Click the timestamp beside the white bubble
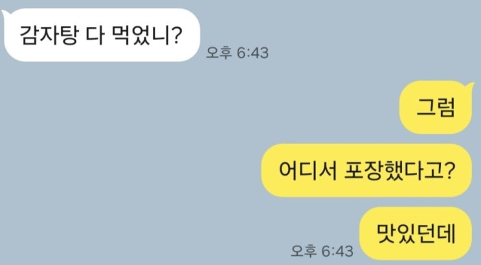This screenshot has width=481, height=265. (237, 53)
